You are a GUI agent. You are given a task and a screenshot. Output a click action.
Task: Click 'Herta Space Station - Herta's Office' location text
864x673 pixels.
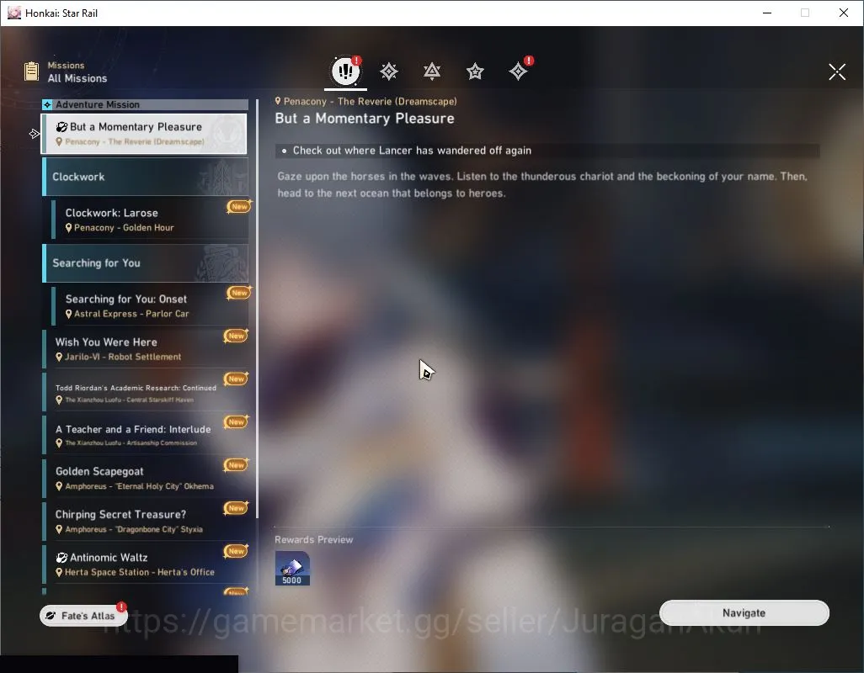(140, 572)
